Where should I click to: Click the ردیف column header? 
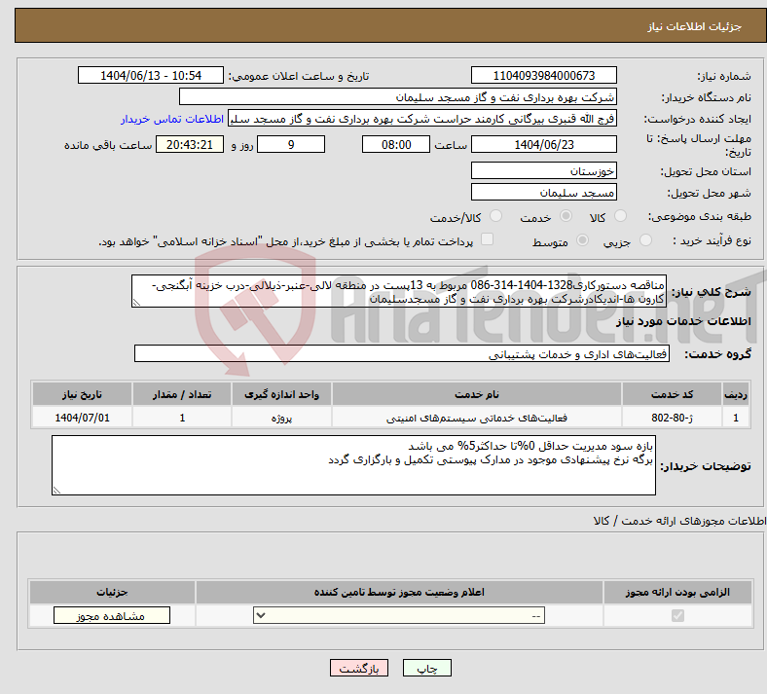click(736, 394)
